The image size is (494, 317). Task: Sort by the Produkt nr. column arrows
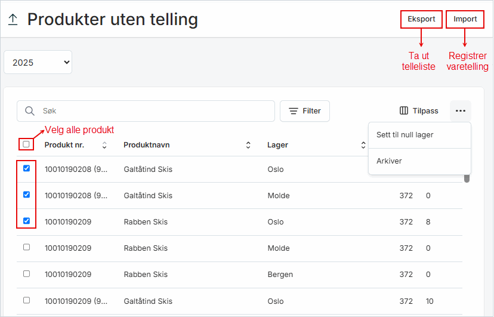(104, 145)
